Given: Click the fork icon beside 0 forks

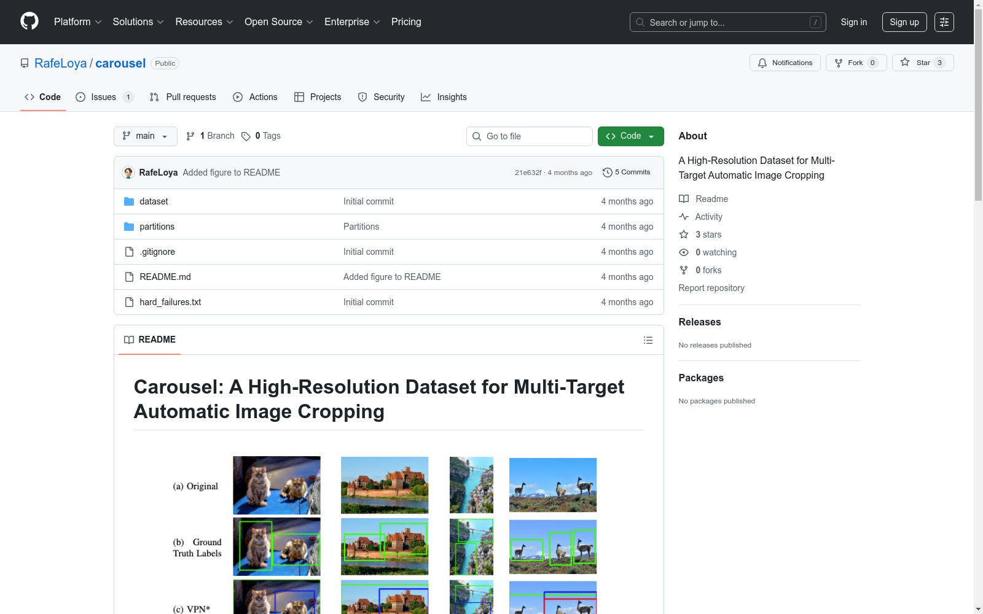Looking at the screenshot, I should 684,270.
